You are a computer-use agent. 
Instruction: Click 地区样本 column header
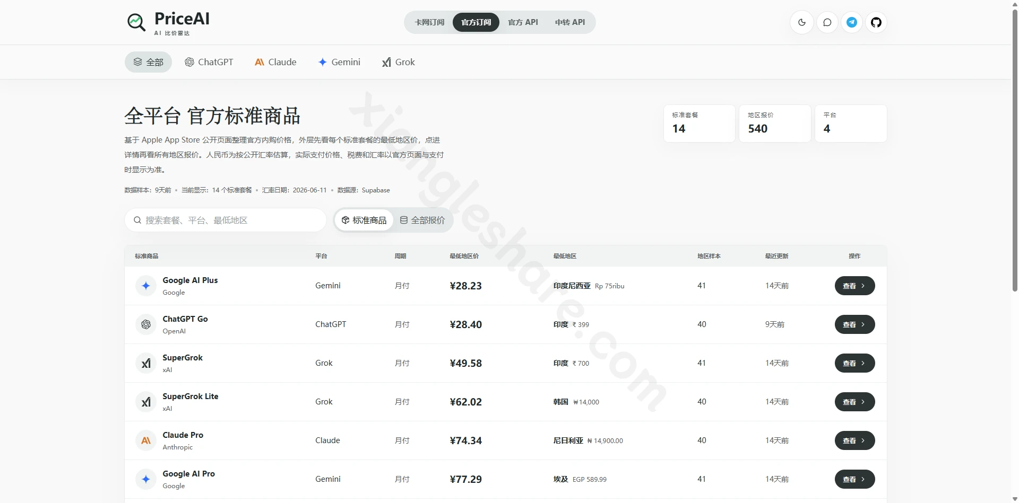[709, 256]
